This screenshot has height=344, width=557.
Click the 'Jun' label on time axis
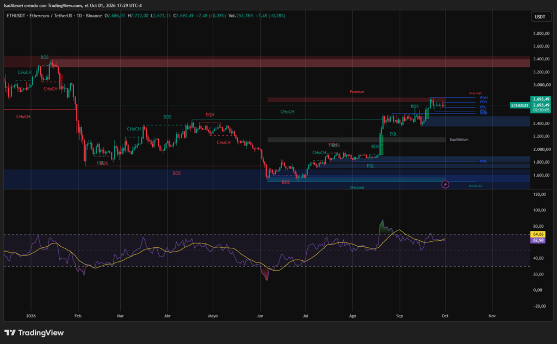pos(260,316)
